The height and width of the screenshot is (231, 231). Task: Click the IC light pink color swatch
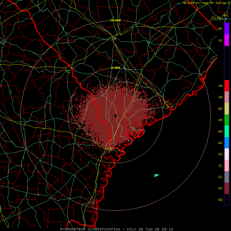(x=227, y=166)
